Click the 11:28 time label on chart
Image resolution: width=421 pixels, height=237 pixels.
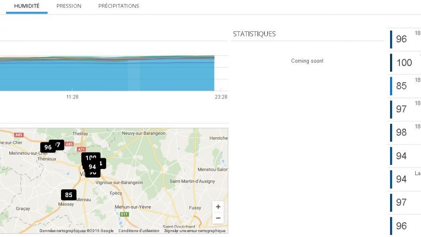(72, 97)
